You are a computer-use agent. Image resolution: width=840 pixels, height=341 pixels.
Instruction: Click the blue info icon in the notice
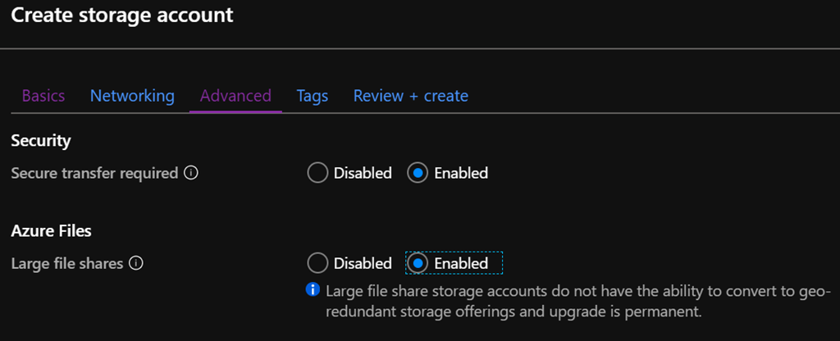coord(313,290)
